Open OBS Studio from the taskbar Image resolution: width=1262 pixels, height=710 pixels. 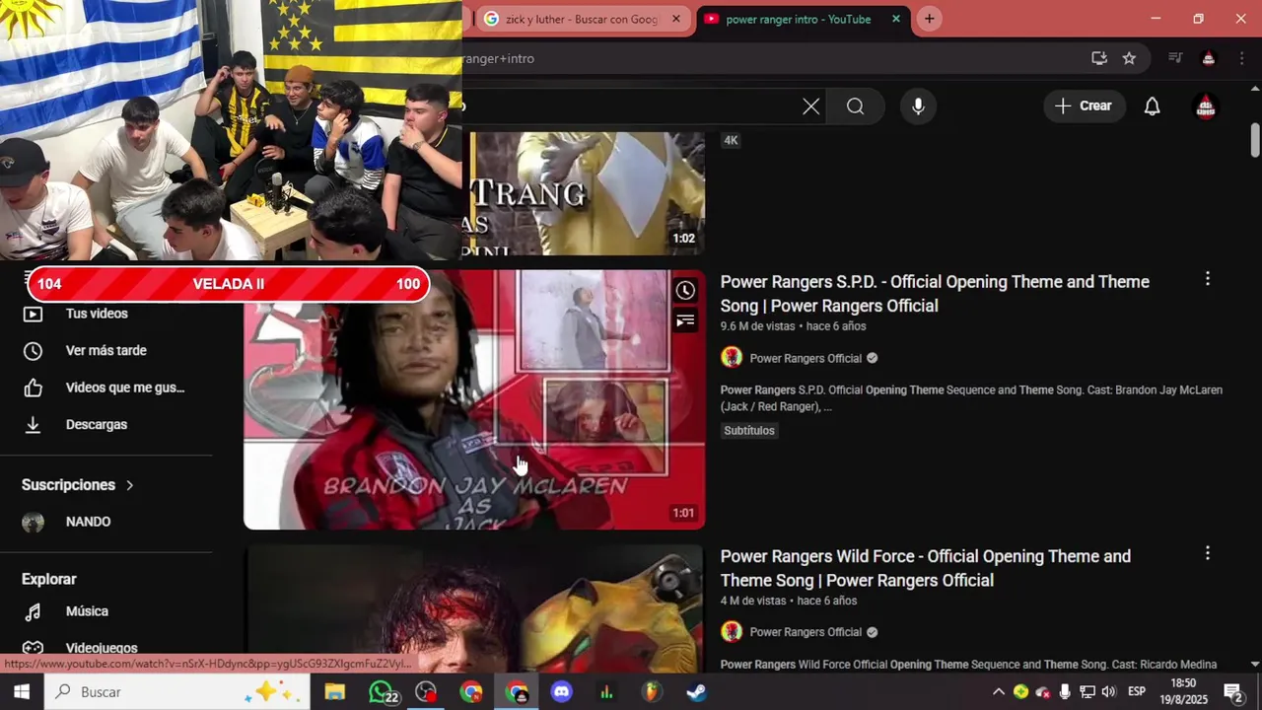(426, 692)
